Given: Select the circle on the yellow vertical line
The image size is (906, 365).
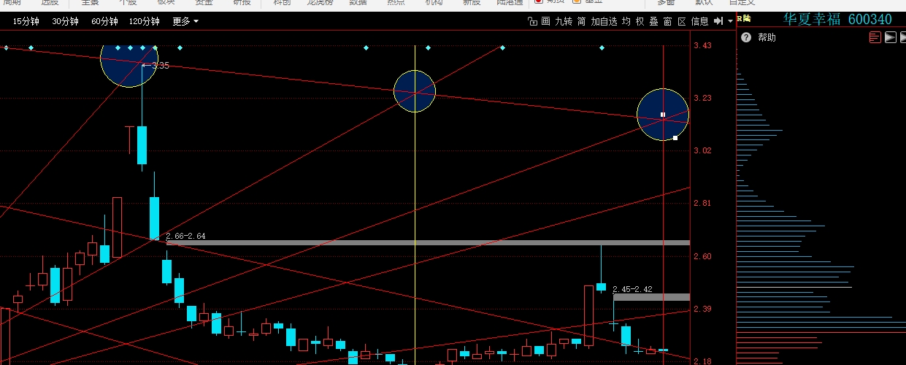Looking at the screenshot, I should click(415, 91).
